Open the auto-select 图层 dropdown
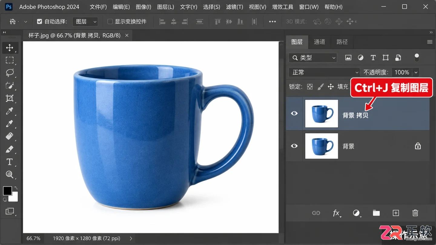 (86, 21)
